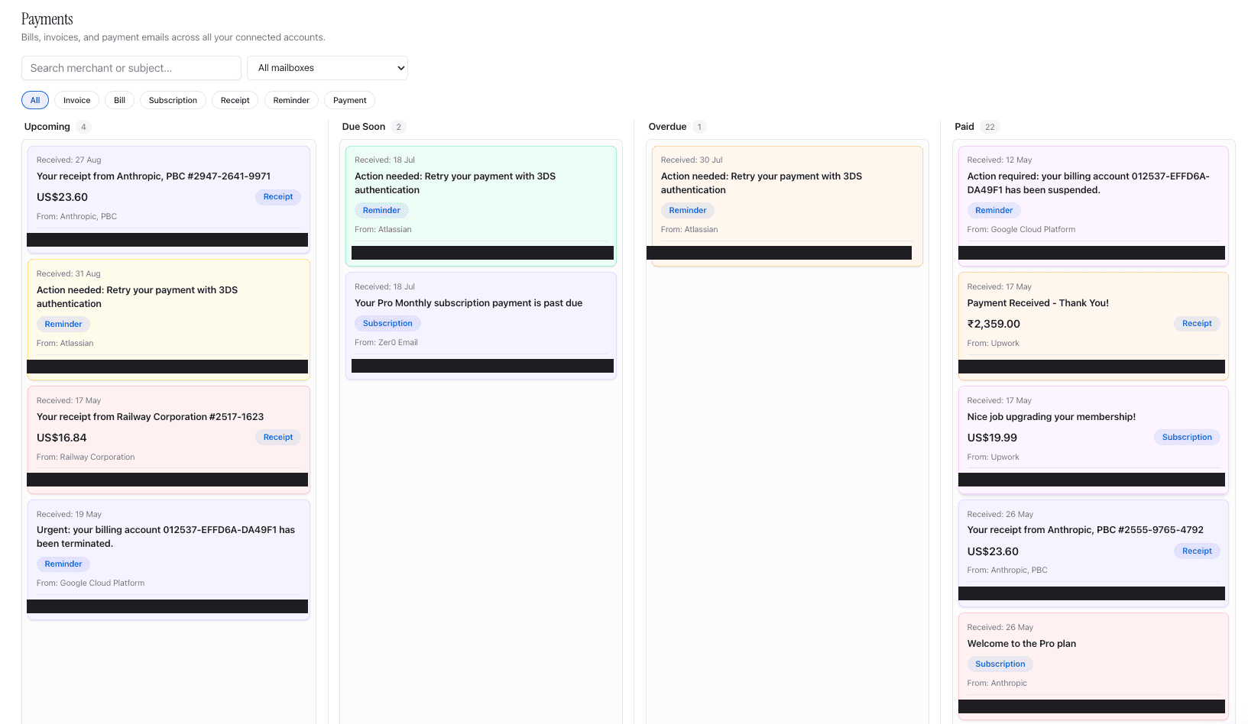Open Anthropic receipt #2555-9765-4792 card

1093,553
